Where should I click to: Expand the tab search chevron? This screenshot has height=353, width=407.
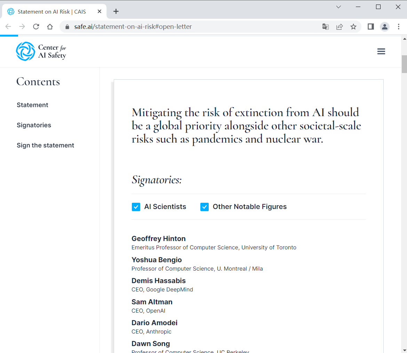pos(338,7)
